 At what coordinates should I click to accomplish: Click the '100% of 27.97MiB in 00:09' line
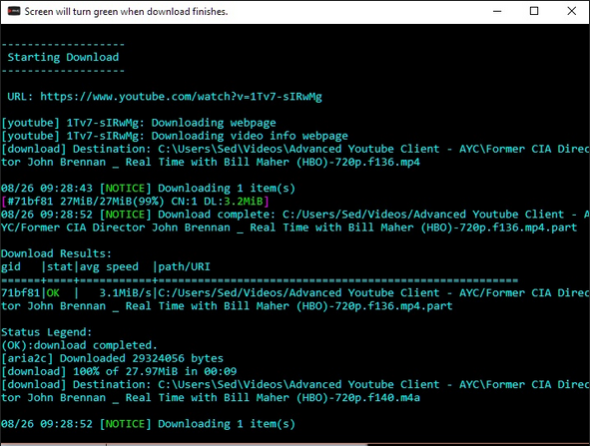[x=155, y=371]
